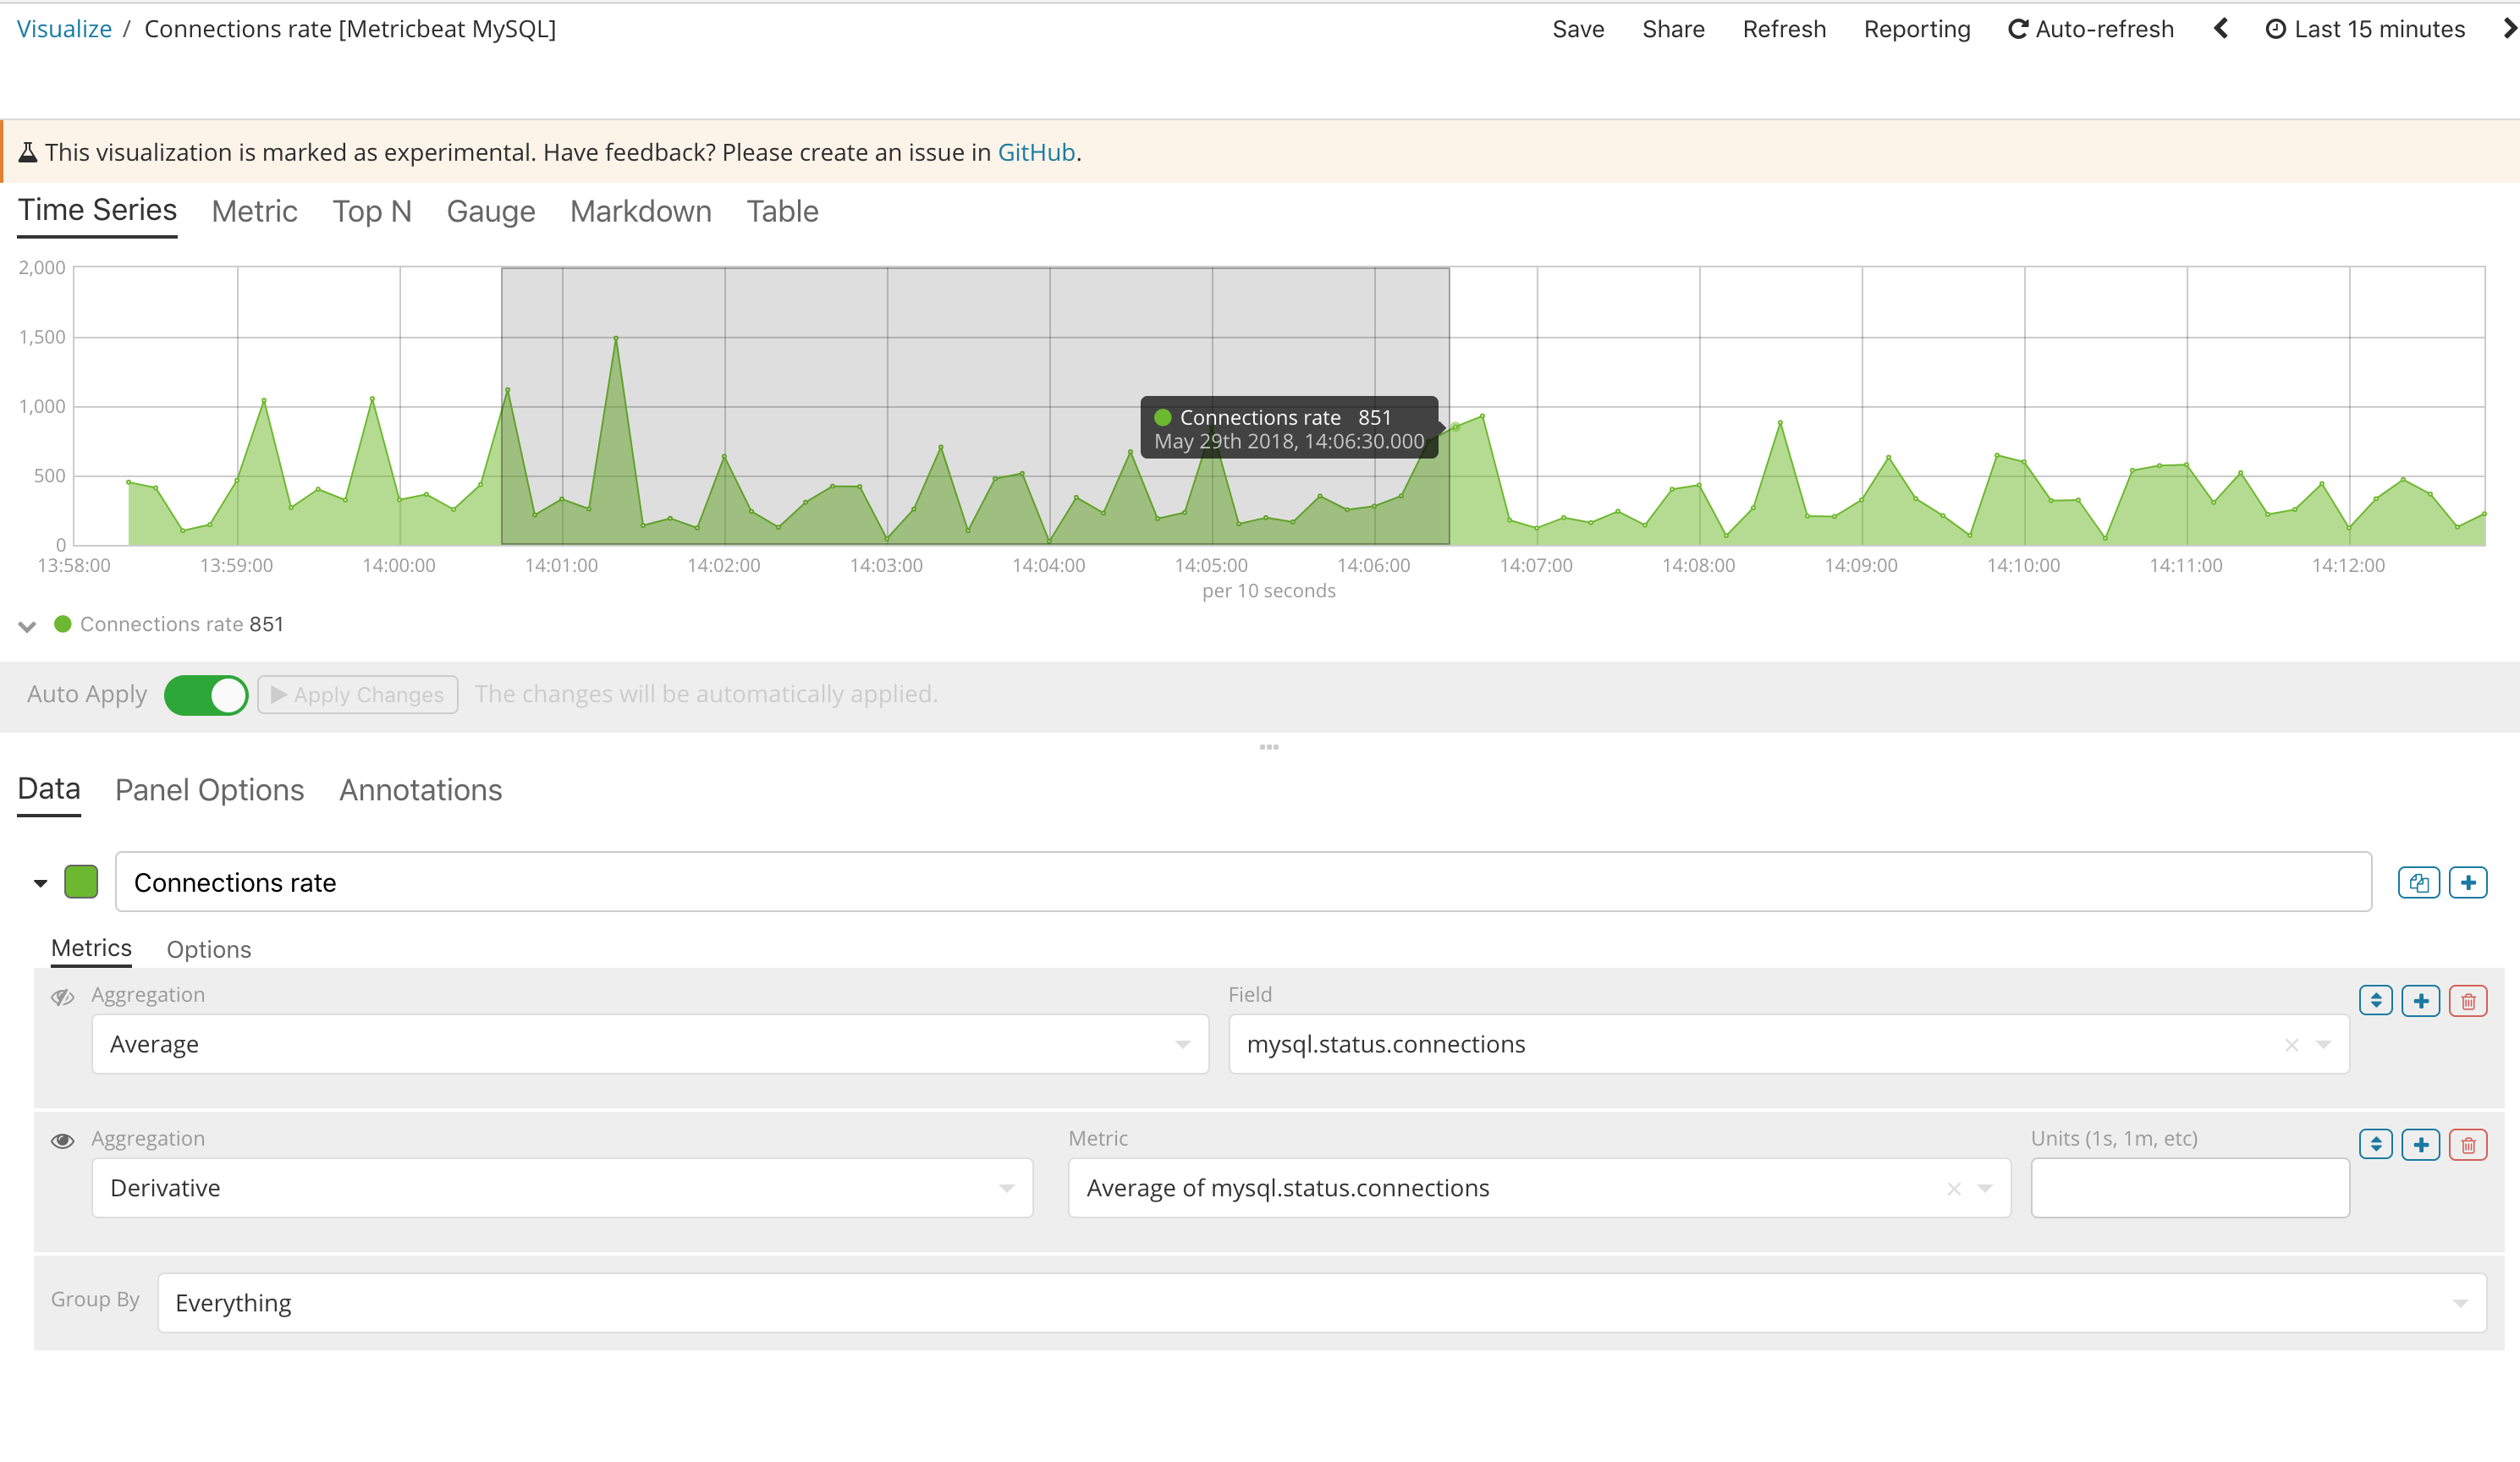Disable the Auto Apply toggle
The image size is (2520, 1462).
click(x=206, y=694)
